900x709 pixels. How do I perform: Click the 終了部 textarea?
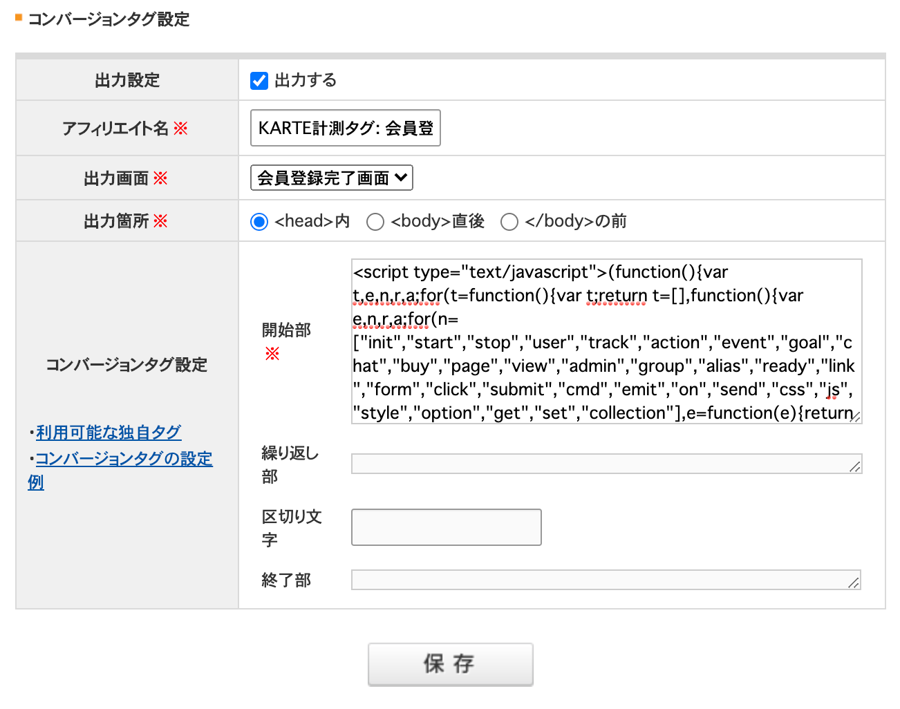[x=606, y=580]
